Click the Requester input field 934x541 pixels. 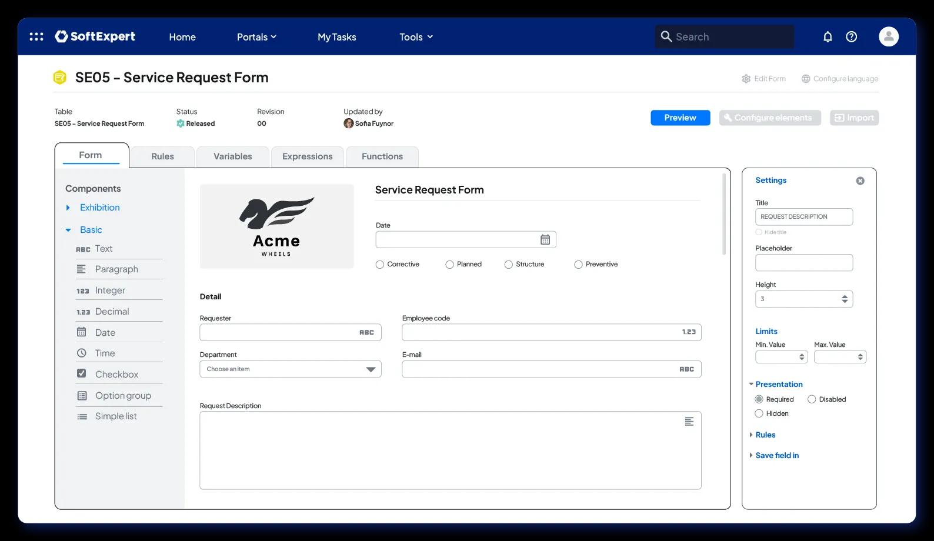click(x=291, y=332)
